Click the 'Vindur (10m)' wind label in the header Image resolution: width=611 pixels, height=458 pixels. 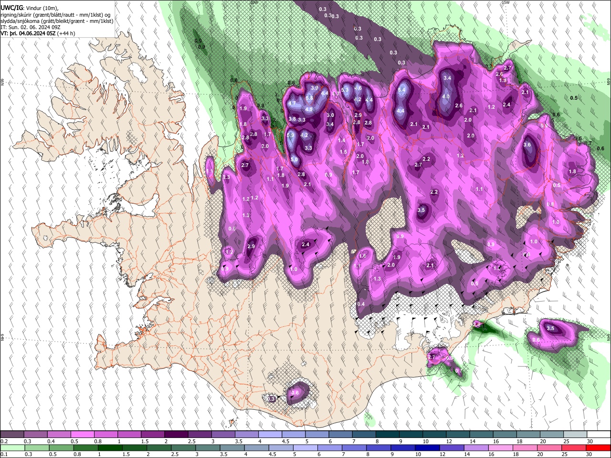[x=41, y=8]
